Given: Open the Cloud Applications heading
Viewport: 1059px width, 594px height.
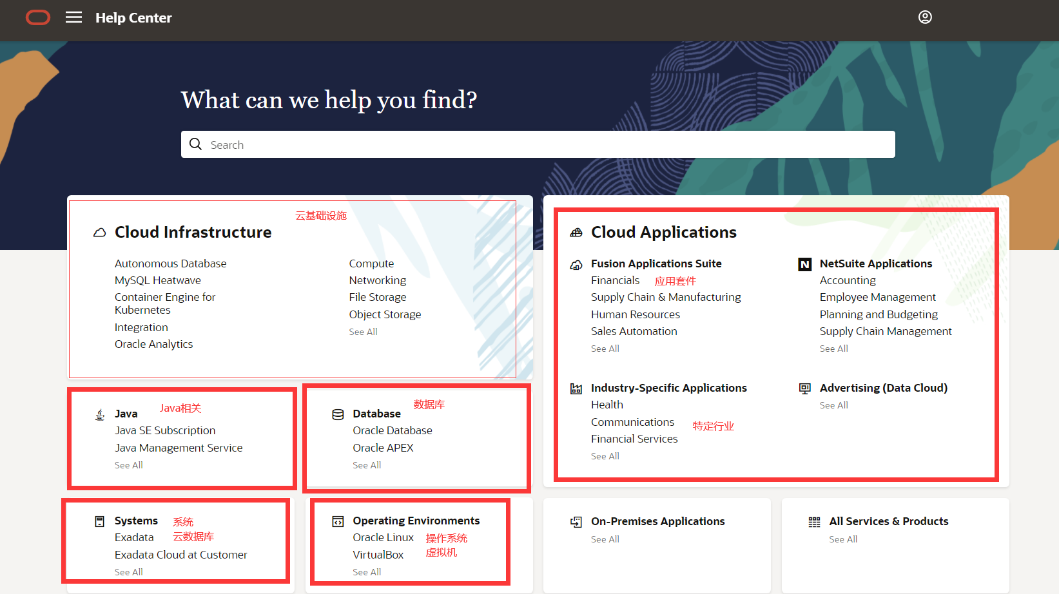Looking at the screenshot, I should pyautogui.click(x=664, y=232).
